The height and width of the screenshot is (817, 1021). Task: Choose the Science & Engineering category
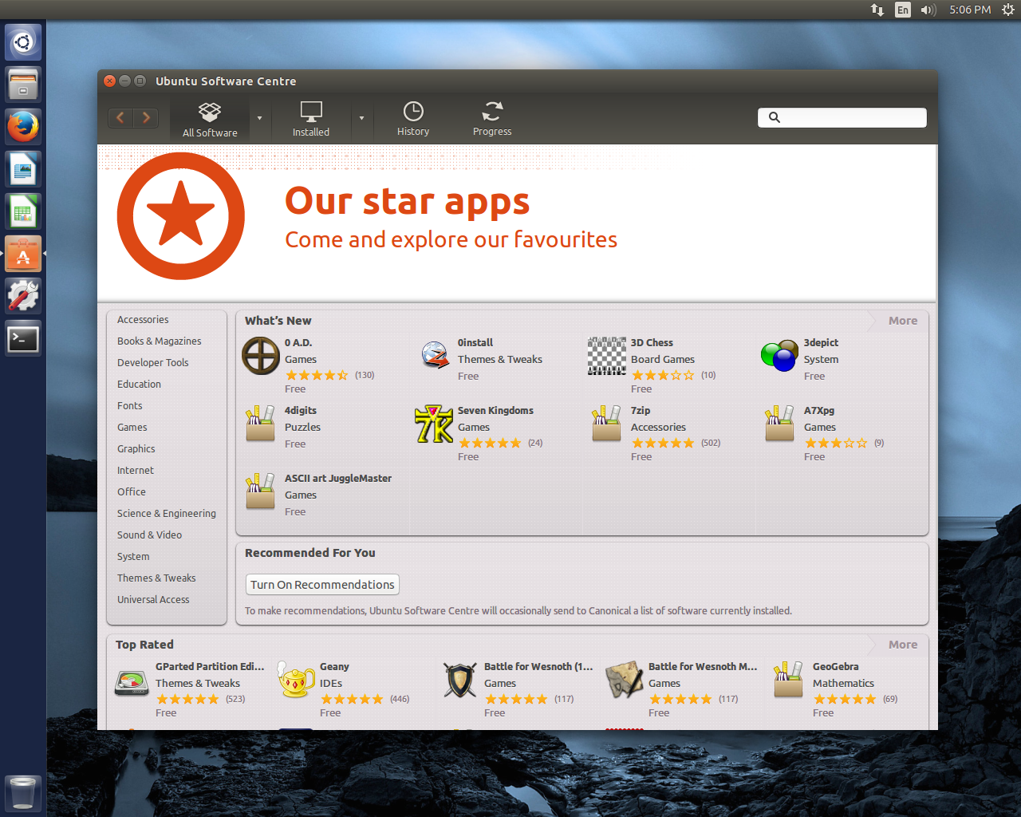pyautogui.click(x=167, y=514)
